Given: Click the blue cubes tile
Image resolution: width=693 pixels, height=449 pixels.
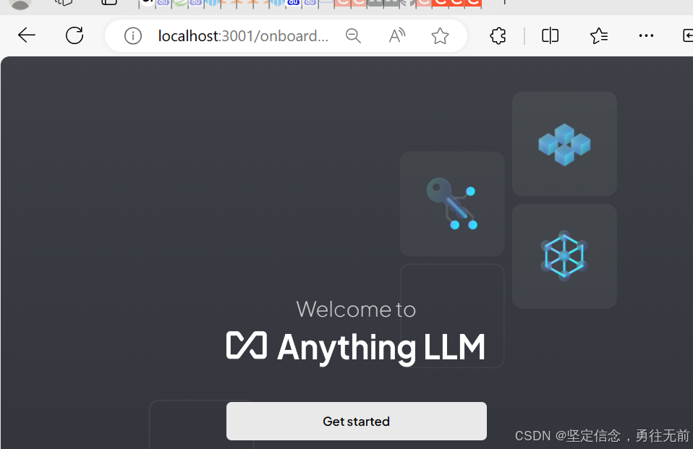Looking at the screenshot, I should click(x=564, y=144).
